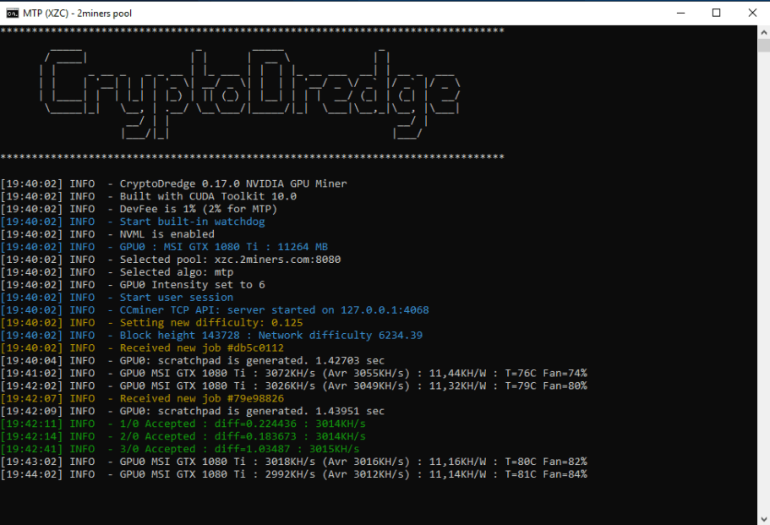The image size is (770, 525).
Task: Click the "MTP (XZC) - 2miners pool" title text
Action: click(77, 13)
